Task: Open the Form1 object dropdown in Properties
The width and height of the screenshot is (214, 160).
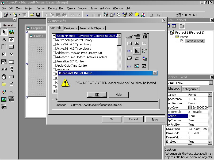Action: (x=211, y=83)
